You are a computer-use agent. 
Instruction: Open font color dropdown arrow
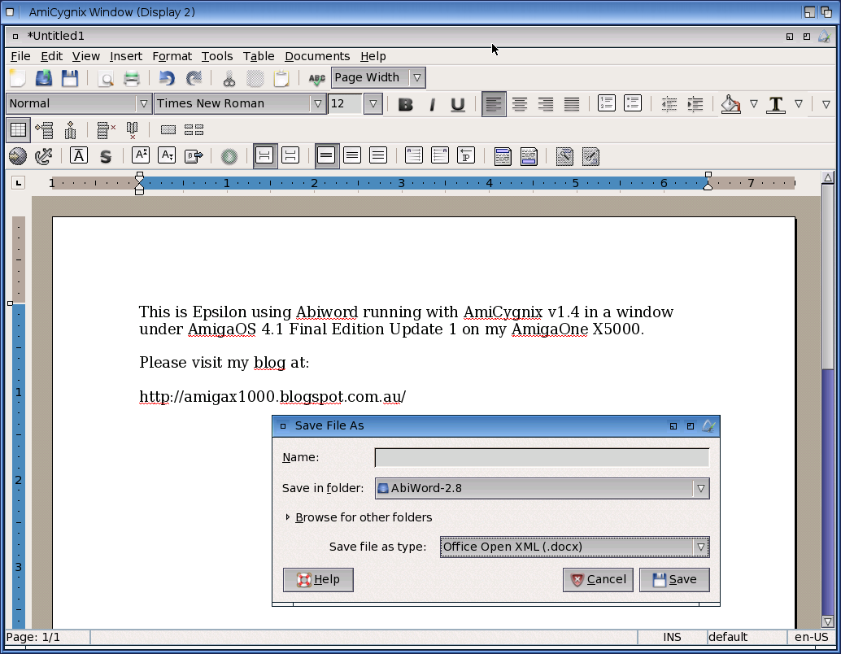799,103
